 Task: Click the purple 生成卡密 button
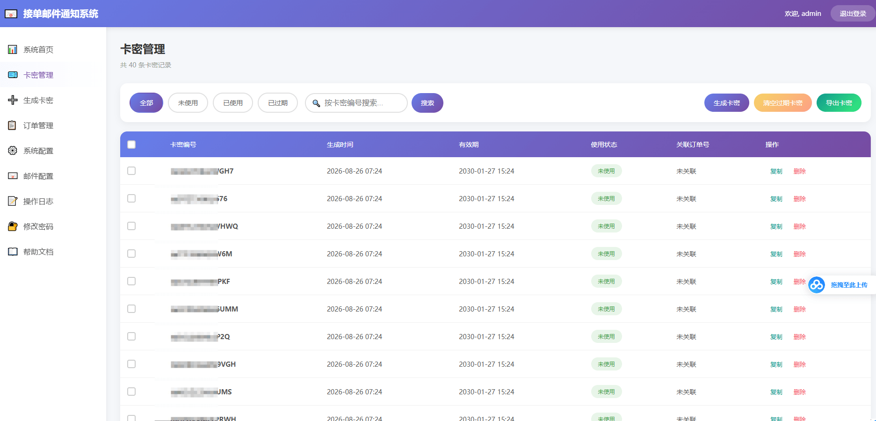(727, 103)
